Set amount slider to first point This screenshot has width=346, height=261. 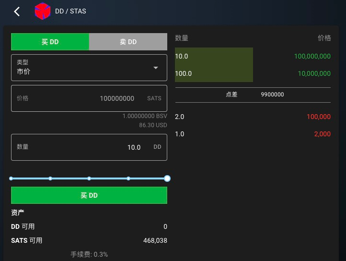11,178
